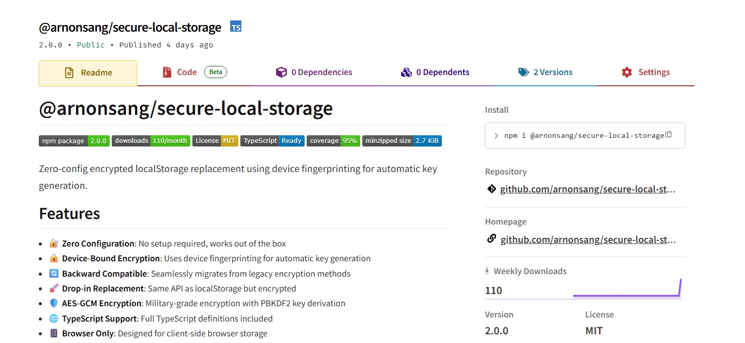Click the package title heading at top
Image resolution: width=745 pixels, height=343 pixels.
130,27
